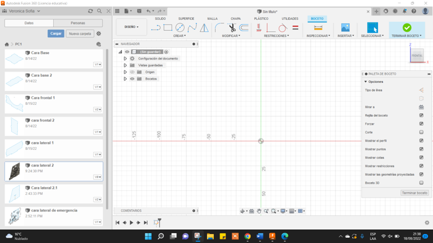The width and height of the screenshot is (433, 243).
Task: Enable the Corte option
Action: click(x=421, y=132)
